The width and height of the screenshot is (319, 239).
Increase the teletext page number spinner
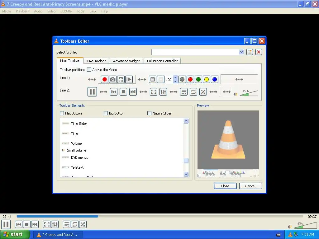[x=175, y=77]
